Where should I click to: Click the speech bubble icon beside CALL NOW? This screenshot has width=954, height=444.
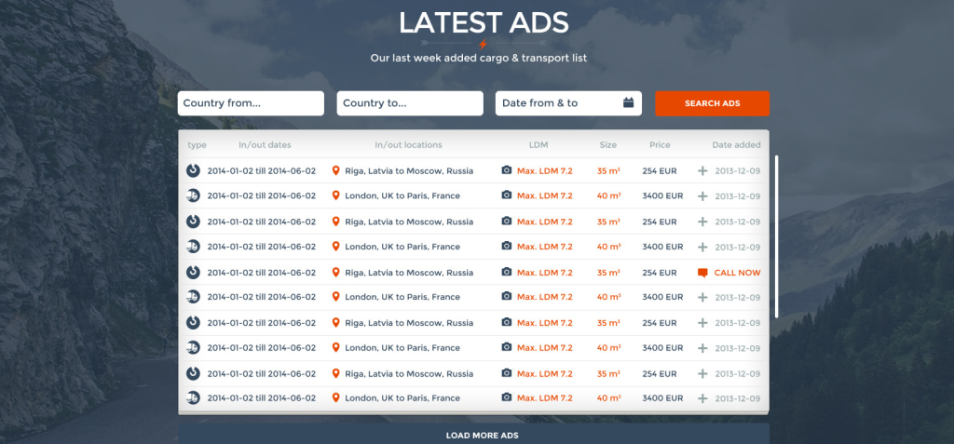(x=702, y=273)
